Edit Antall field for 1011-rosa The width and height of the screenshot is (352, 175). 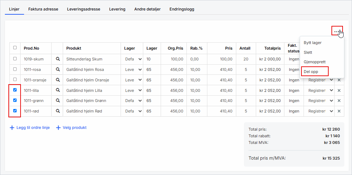coord(246,70)
